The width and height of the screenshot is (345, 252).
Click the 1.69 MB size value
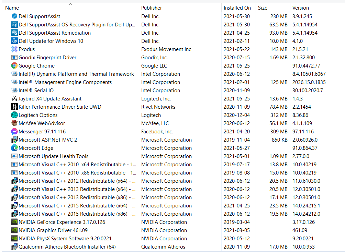(x=278, y=58)
